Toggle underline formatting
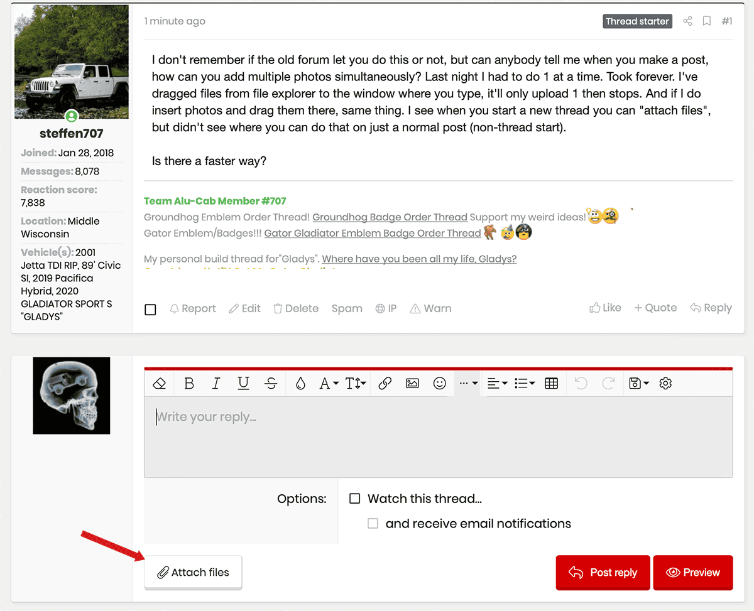Viewport: 754px width, 611px height. (x=244, y=383)
